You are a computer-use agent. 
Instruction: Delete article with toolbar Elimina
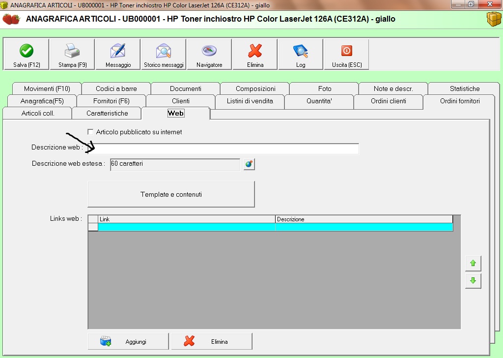pyautogui.click(x=255, y=55)
